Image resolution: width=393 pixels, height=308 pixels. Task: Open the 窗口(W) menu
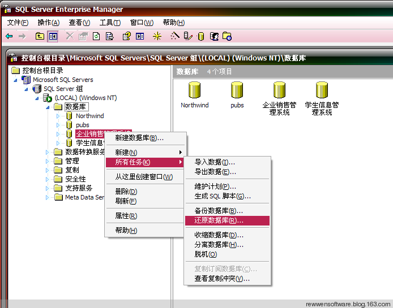(142, 23)
